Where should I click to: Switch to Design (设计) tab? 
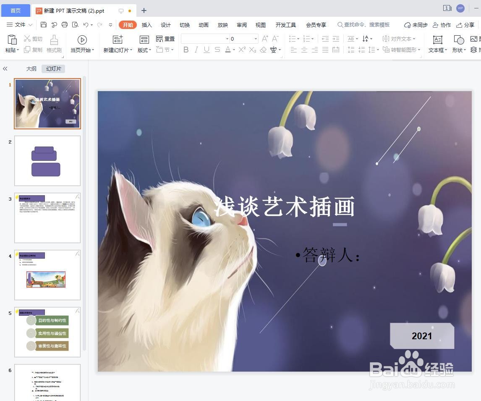tap(166, 25)
